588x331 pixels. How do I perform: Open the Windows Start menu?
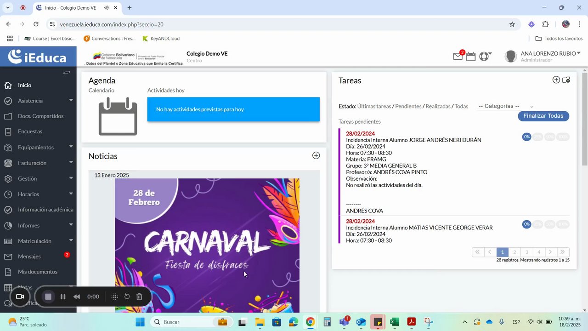140,322
